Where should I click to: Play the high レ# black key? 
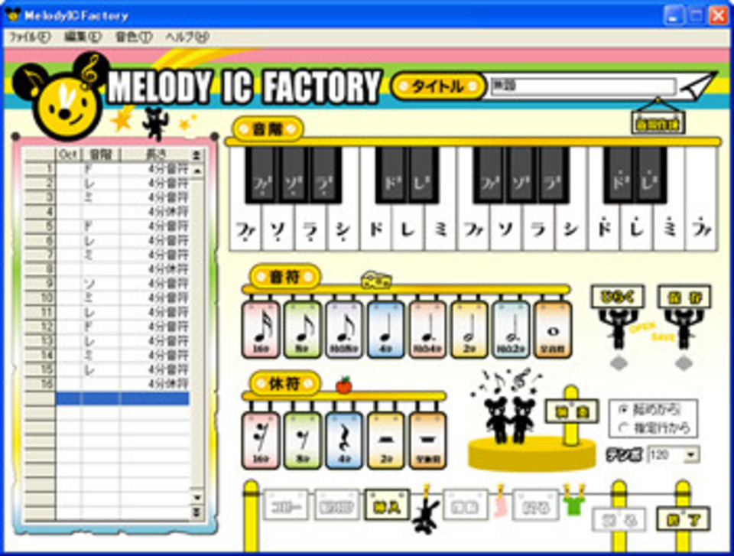coord(651,174)
